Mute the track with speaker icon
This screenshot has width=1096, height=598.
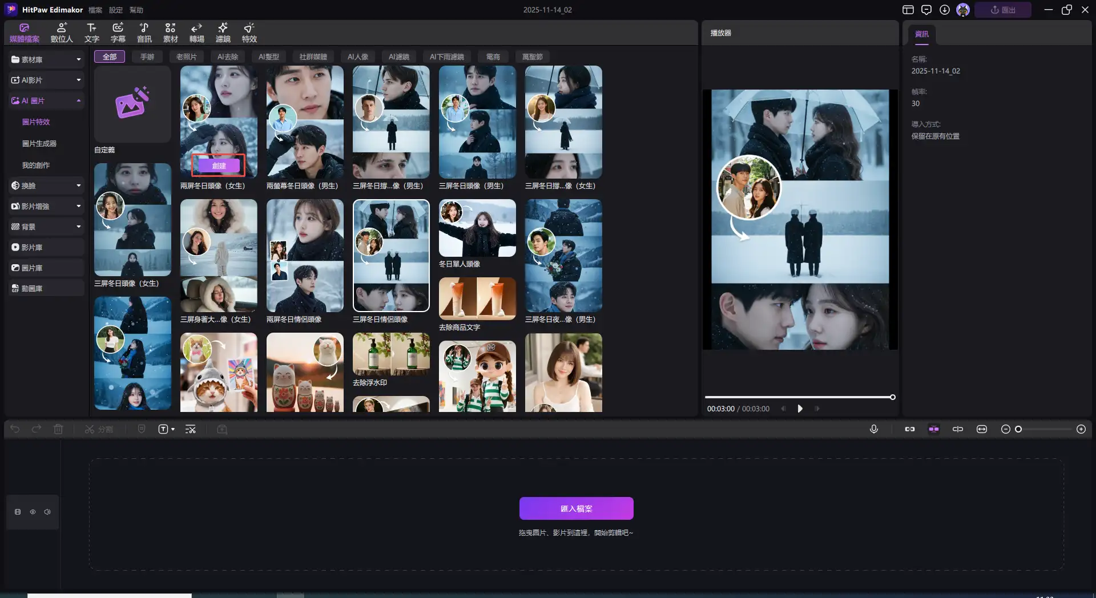[47, 512]
